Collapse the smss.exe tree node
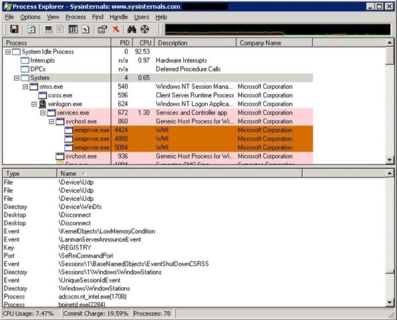 [x=25, y=87]
